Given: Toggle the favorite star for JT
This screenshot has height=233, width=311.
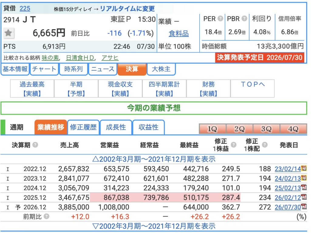Looking at the screenshot, I should coord(9,33).
